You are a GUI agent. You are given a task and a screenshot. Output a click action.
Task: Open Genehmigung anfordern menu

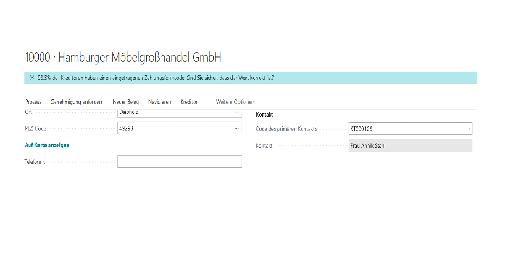[x=77, y=102]
